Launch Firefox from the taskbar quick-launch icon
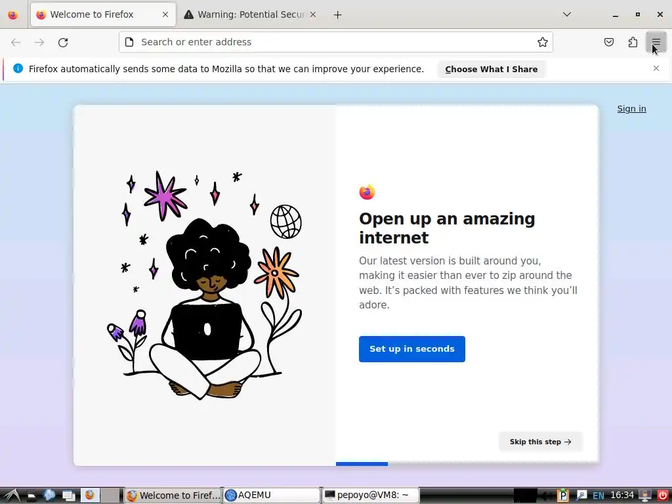This screenshot has width=672, height=504. (x=89, y=495)
